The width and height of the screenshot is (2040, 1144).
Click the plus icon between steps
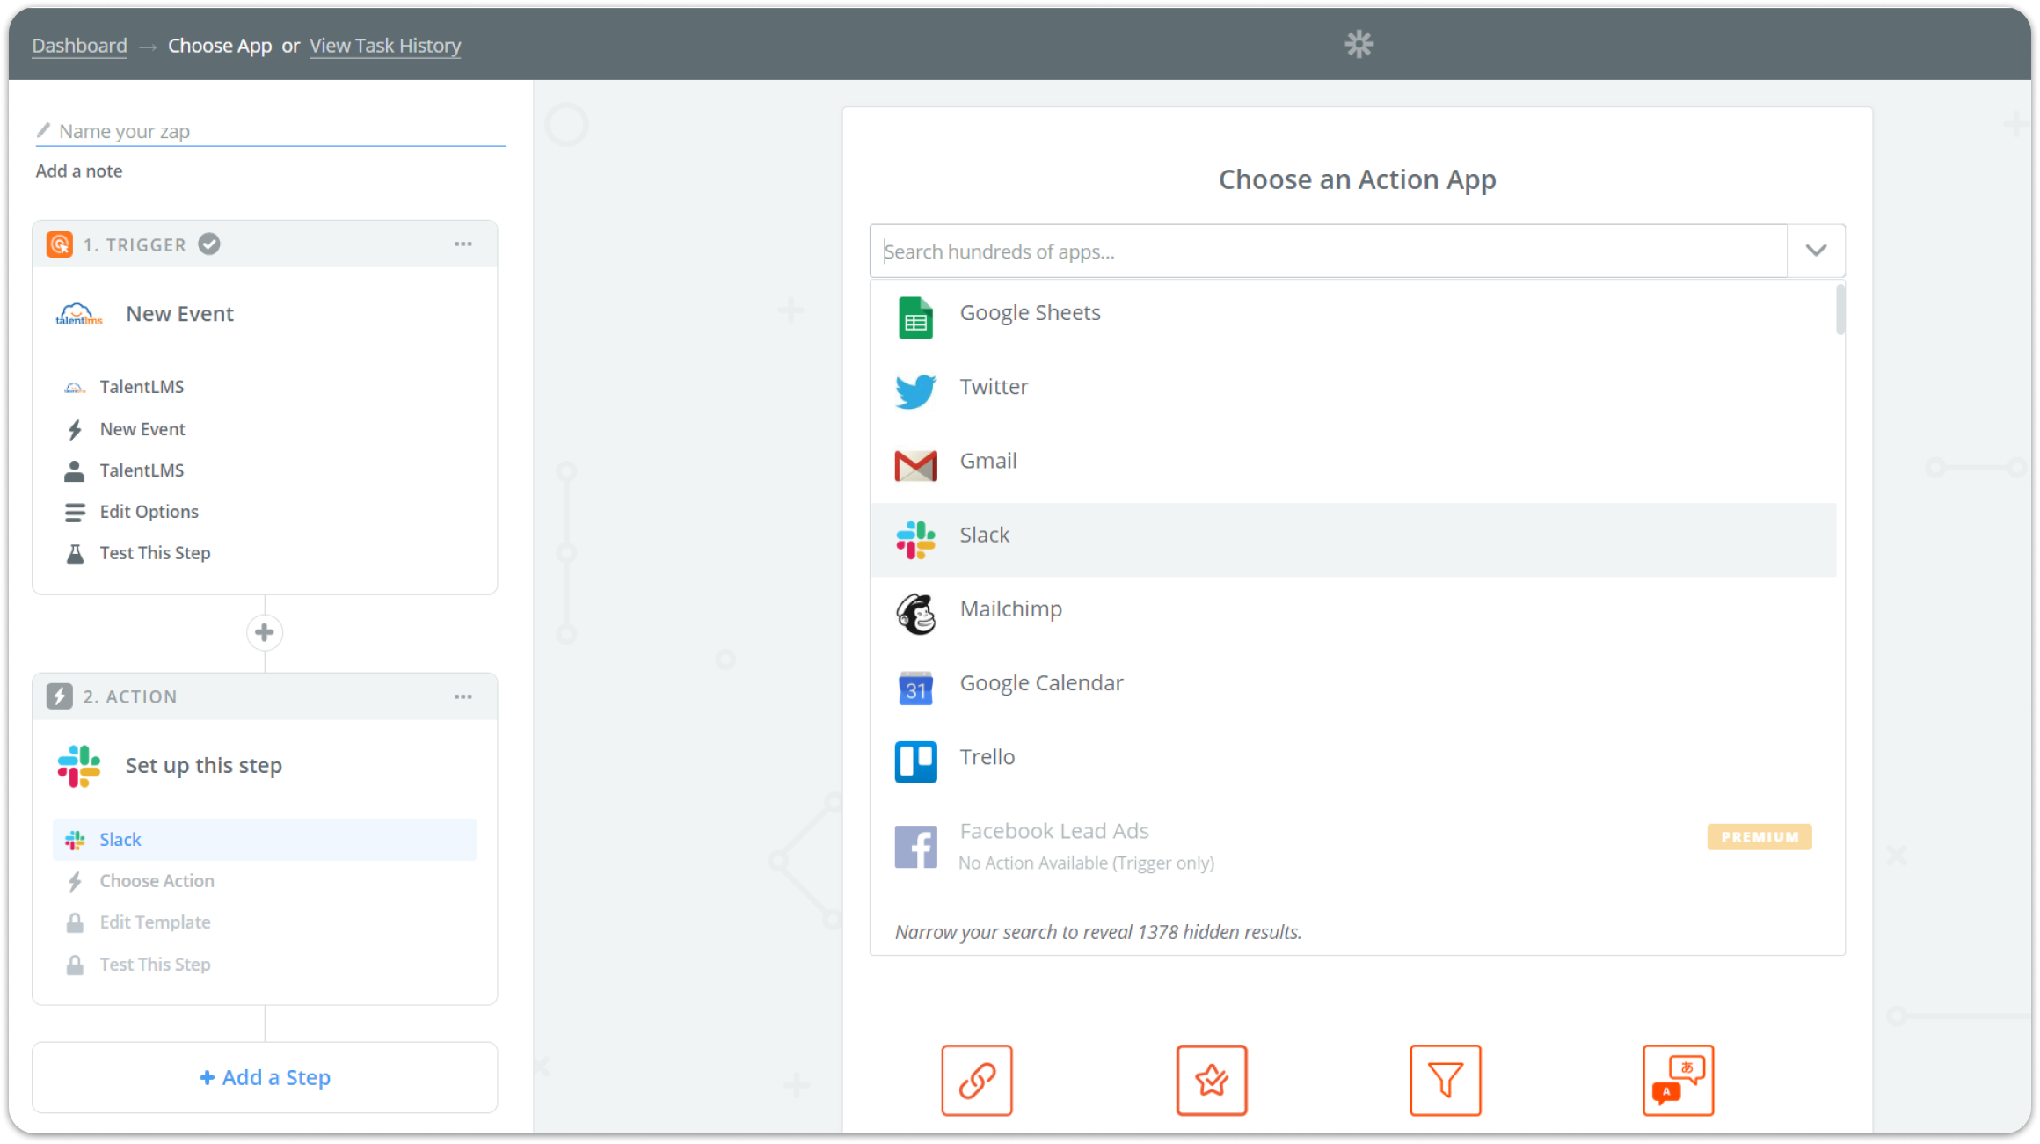click(x=265, y=632)
